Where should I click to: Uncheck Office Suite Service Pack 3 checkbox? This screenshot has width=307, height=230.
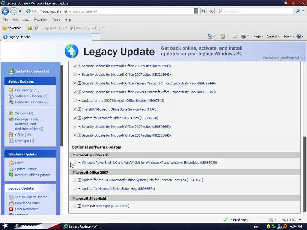(75, 109)
